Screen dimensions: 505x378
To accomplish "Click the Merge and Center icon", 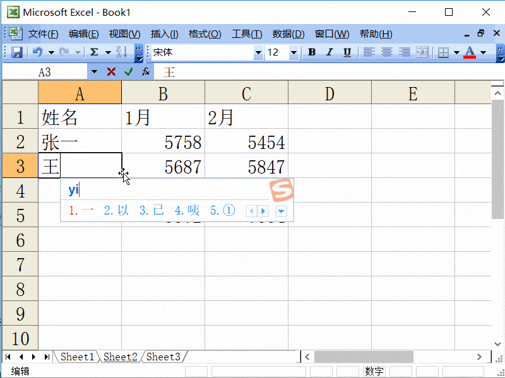I will point(422,52).
